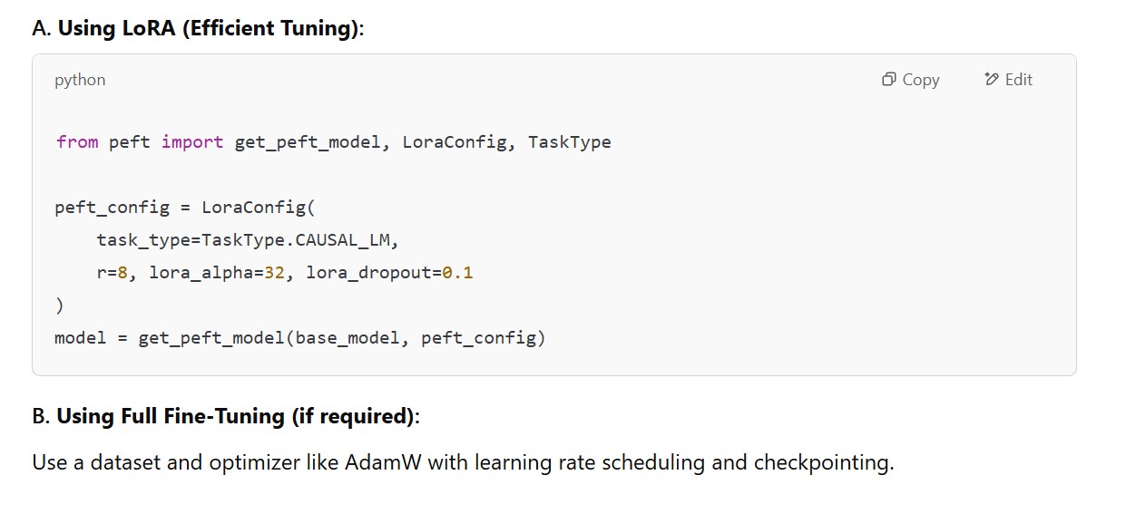Click the 'Using LoRA (Efficient Tuning)' heading
Image resolution: width=1126 pixels, height=514 pixels.
click(x=209, y=28)
